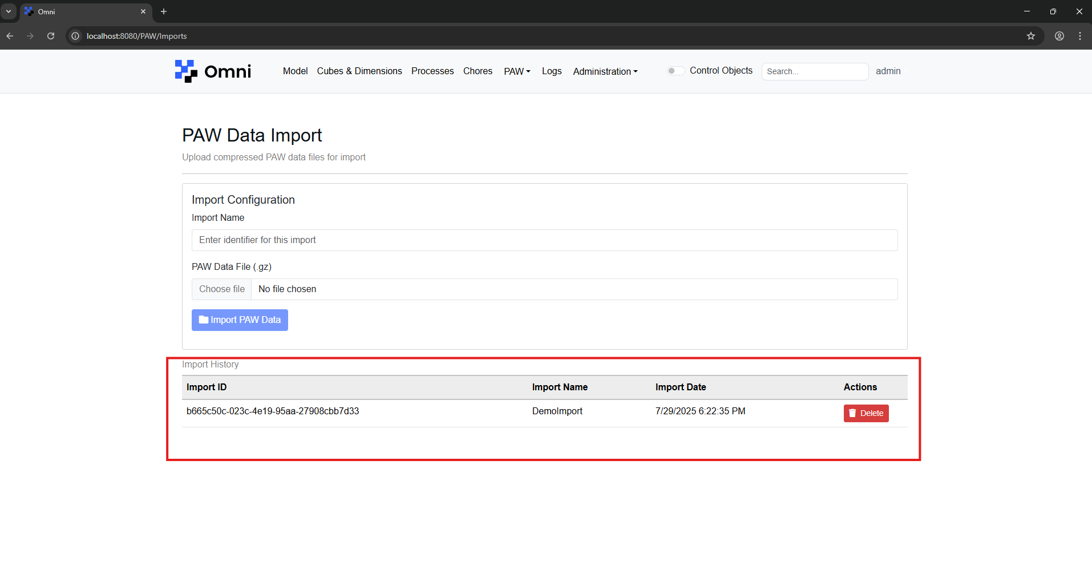1092x586 pixels.
Task: Click the PAW Data File (.gz) label
Action: coord(232,266)
